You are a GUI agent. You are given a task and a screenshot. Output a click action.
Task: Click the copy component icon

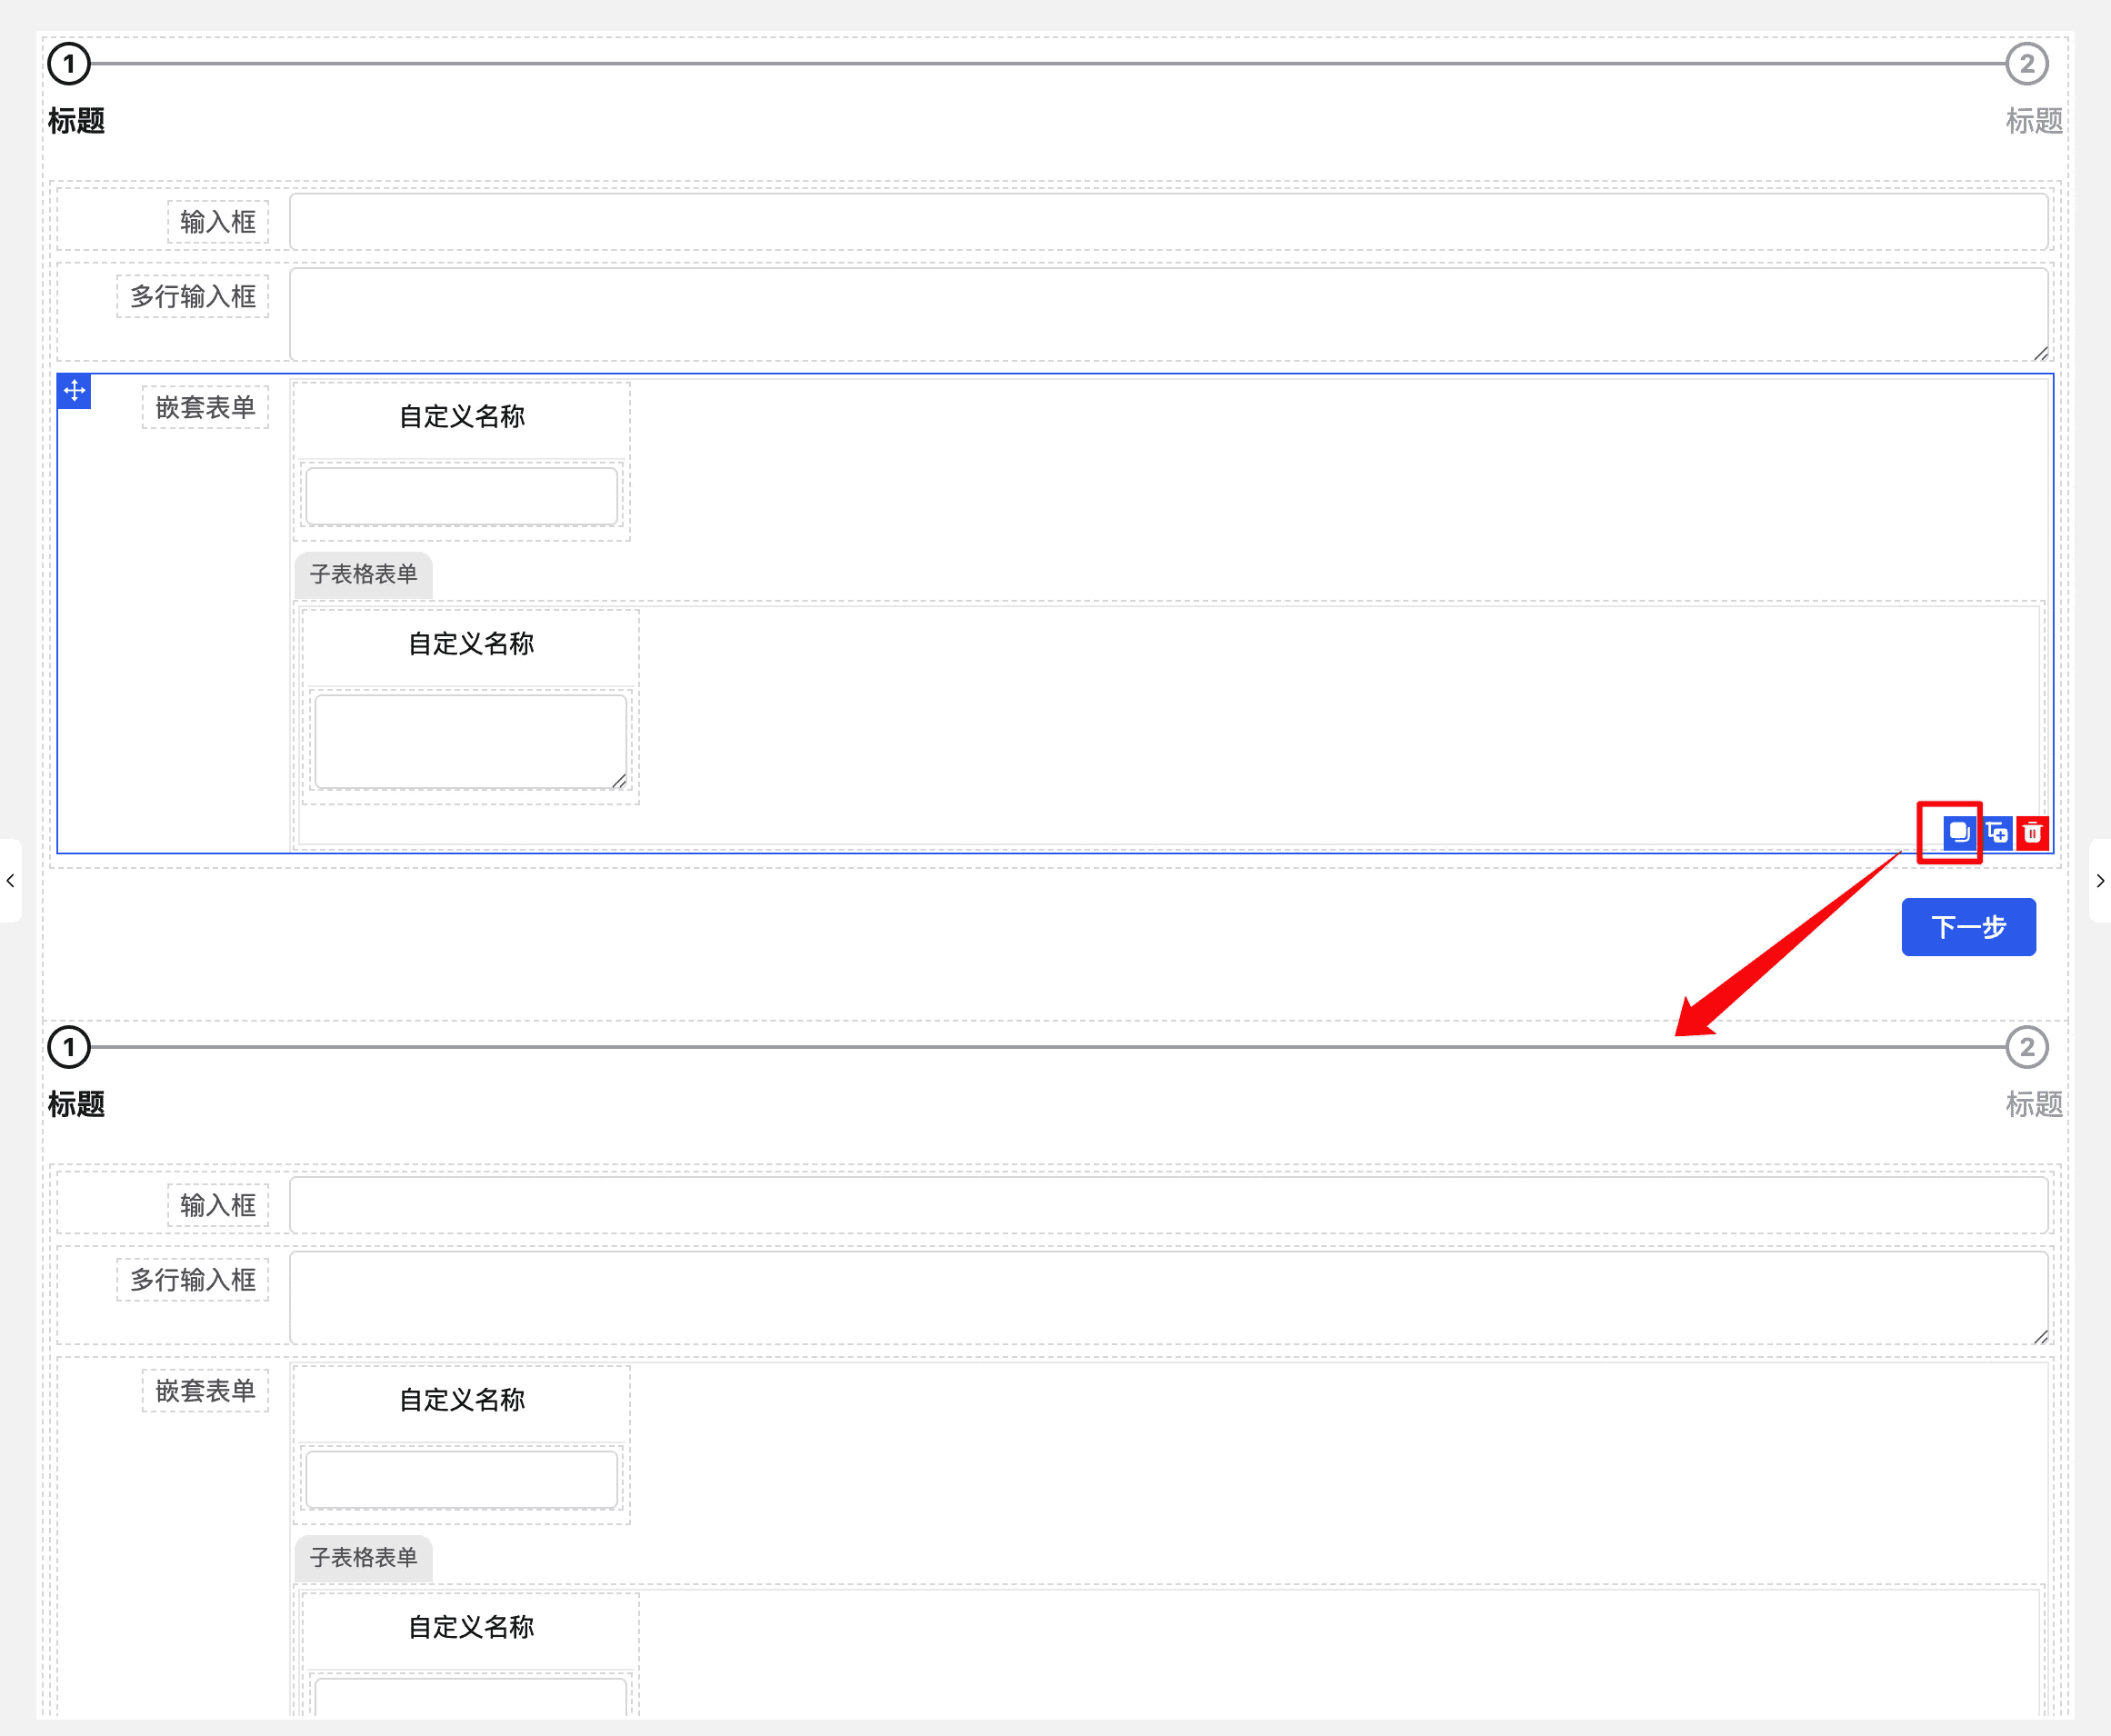(1958, 832)
